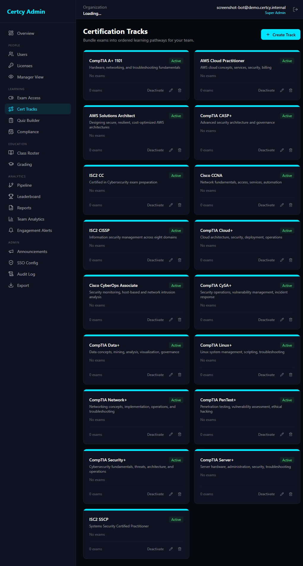The image size is (303, 566).
Task: Click the screenshot-bot email address
Action: point(251,7)
